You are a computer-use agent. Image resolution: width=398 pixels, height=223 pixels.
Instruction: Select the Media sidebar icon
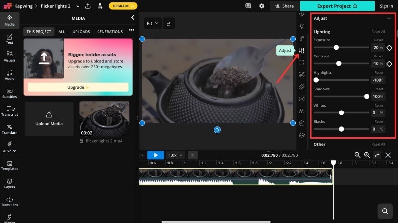point(9,20)
